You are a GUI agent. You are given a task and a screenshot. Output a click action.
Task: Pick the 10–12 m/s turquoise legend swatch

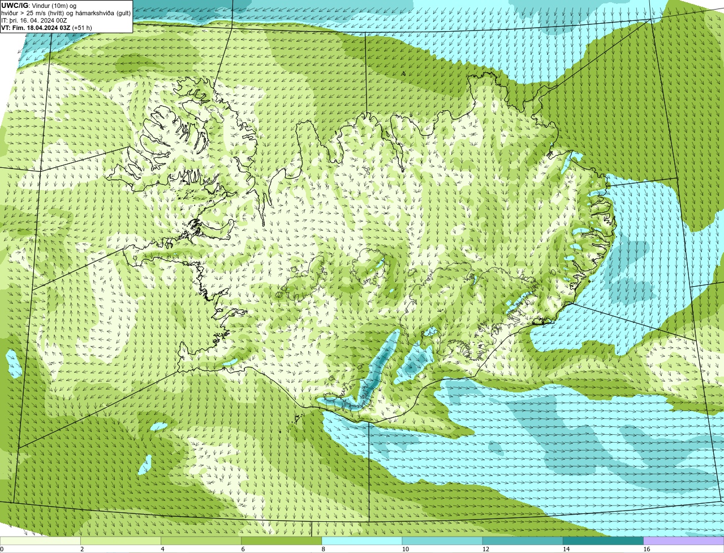442,541
